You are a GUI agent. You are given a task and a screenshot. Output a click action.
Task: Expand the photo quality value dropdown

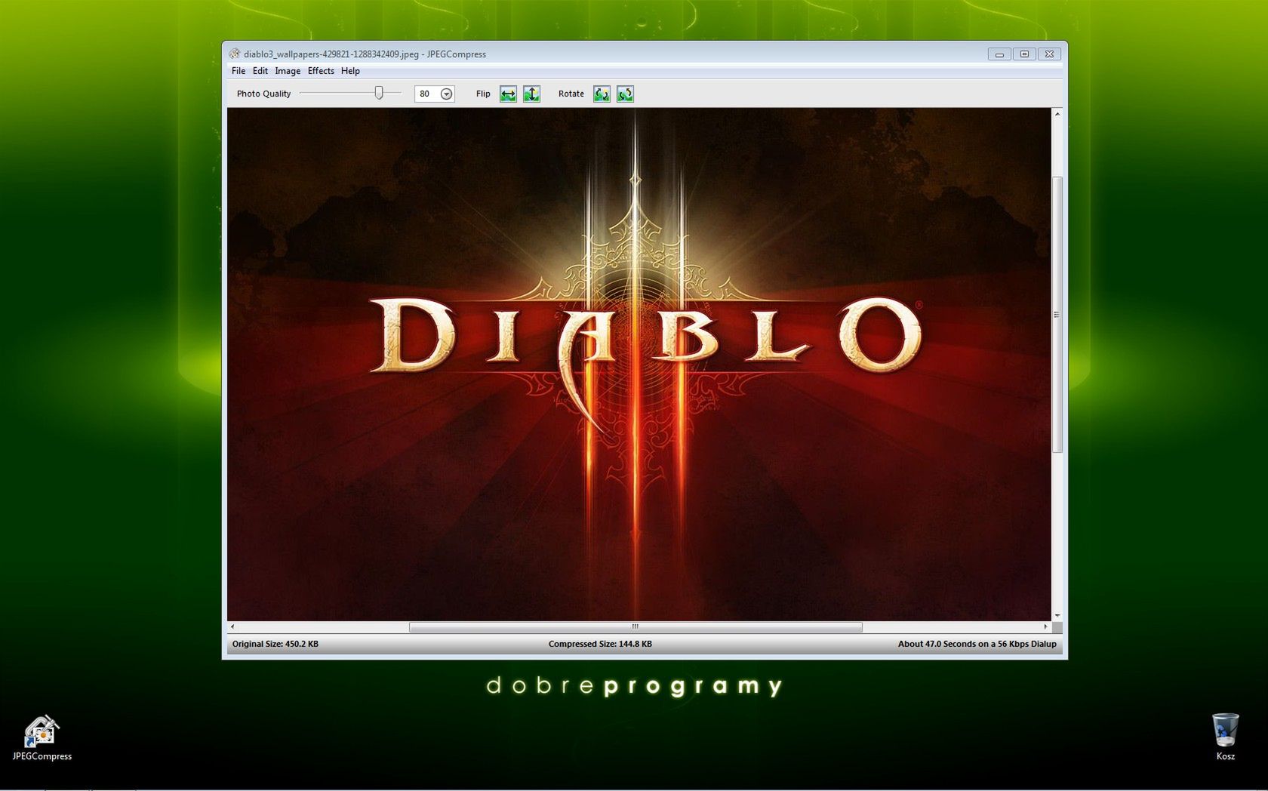[446, 94]
